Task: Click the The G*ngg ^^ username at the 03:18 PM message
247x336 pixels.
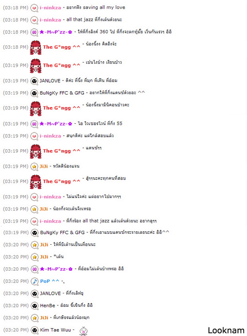Action: tap(62, 47)
